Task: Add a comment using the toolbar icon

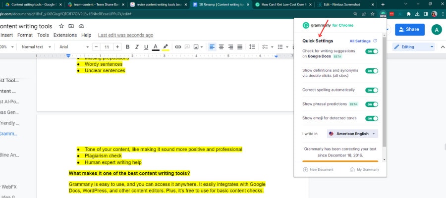Action: click(x=187, y=47)
